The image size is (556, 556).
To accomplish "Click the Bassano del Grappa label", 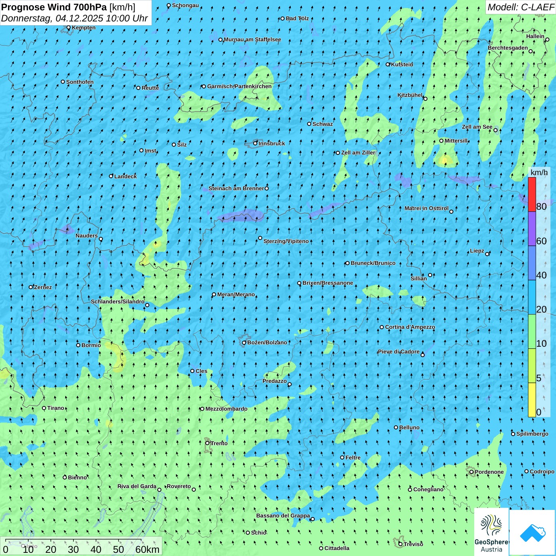I will tap(283, 515).
